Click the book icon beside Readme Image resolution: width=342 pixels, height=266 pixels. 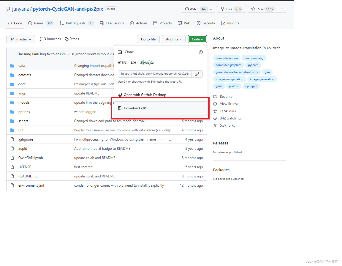click(215, 97)
